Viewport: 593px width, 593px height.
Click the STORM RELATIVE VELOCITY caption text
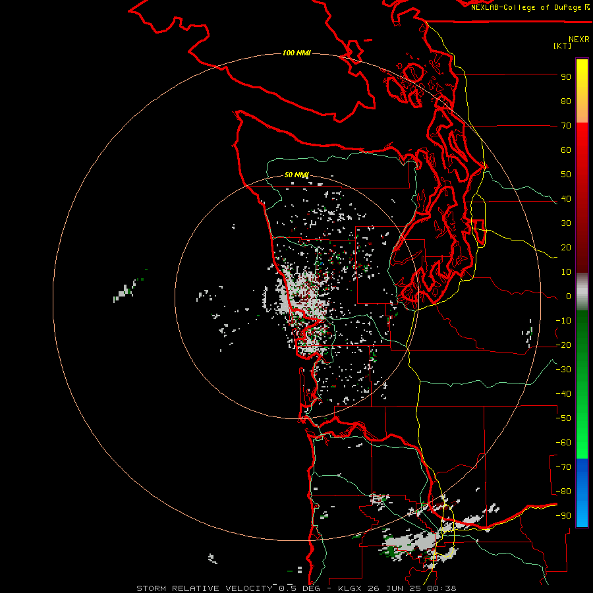tap(204, 588)
